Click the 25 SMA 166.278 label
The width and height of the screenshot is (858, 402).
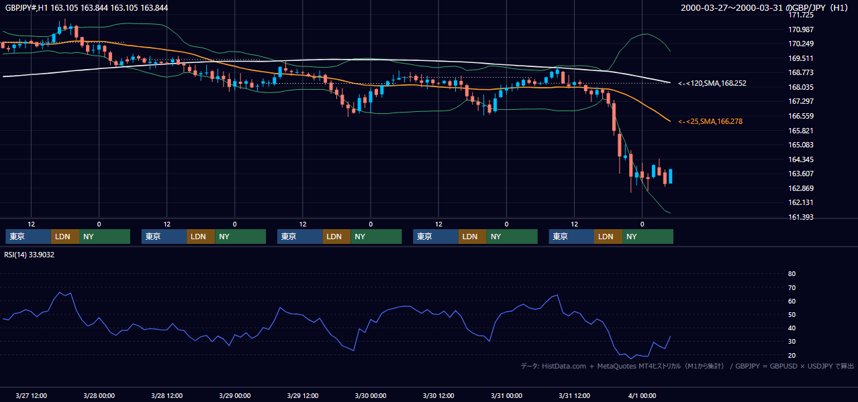pos(710,121)
